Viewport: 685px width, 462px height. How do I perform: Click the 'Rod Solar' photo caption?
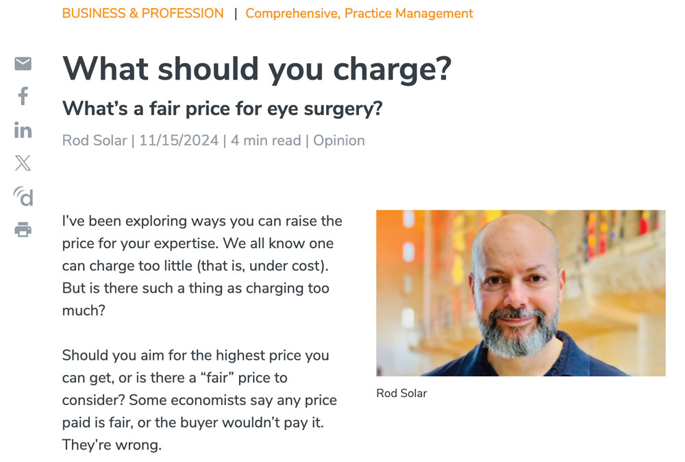pos(401,393)
